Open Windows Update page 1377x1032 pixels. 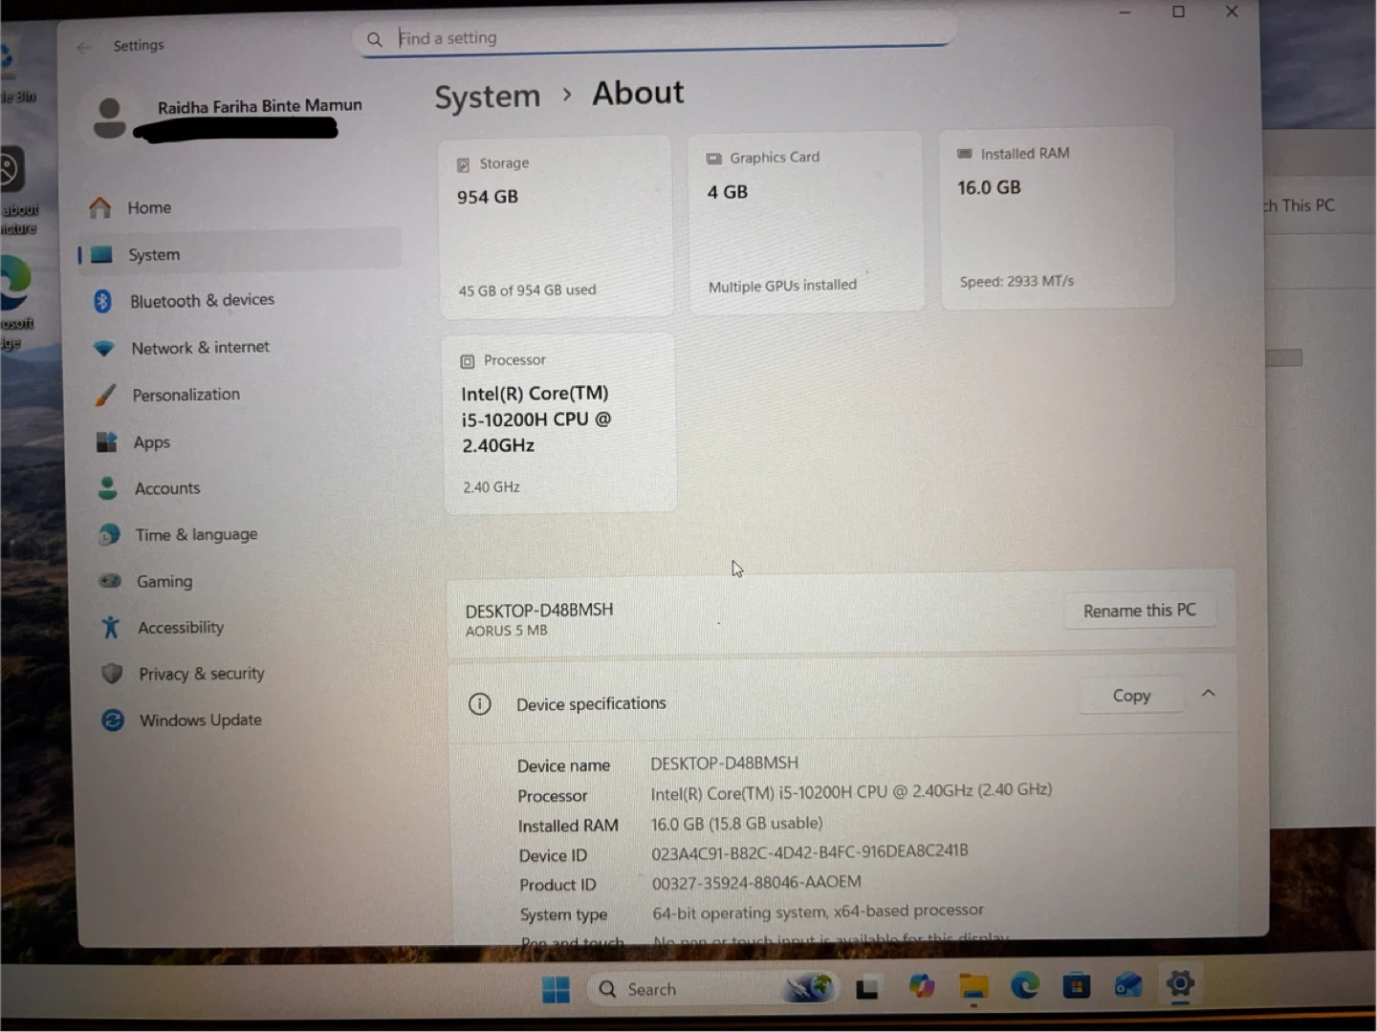(200, 720)
